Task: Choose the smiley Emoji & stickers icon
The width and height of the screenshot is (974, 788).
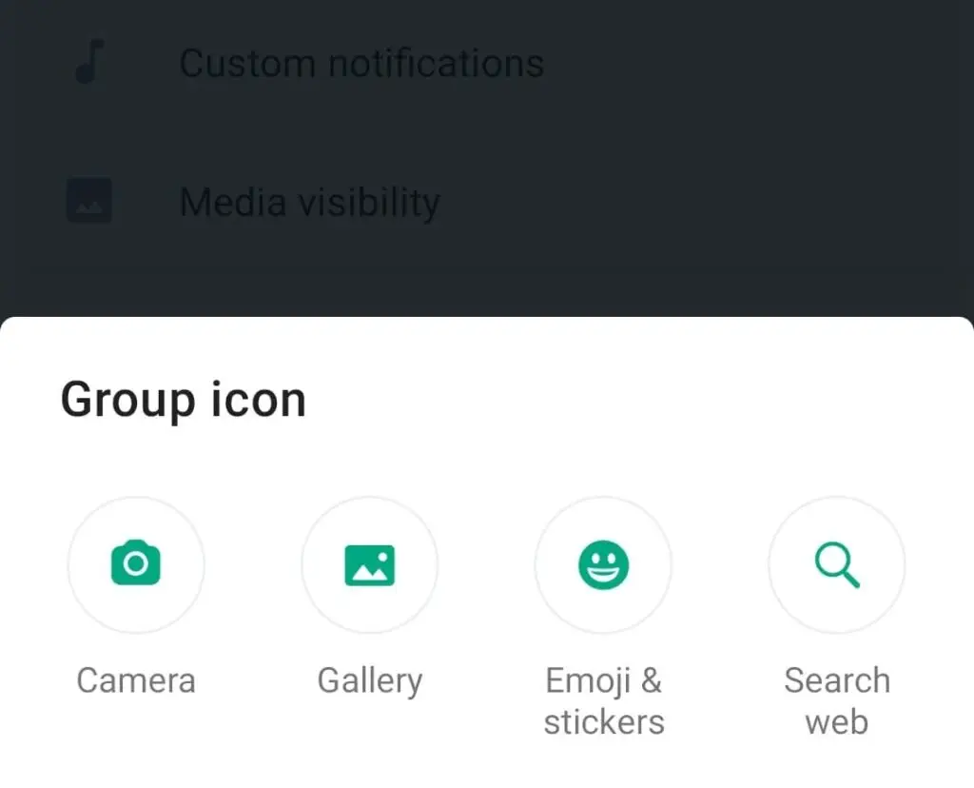Action: 603,565
